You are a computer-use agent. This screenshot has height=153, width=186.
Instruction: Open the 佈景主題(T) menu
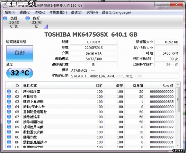58,12
